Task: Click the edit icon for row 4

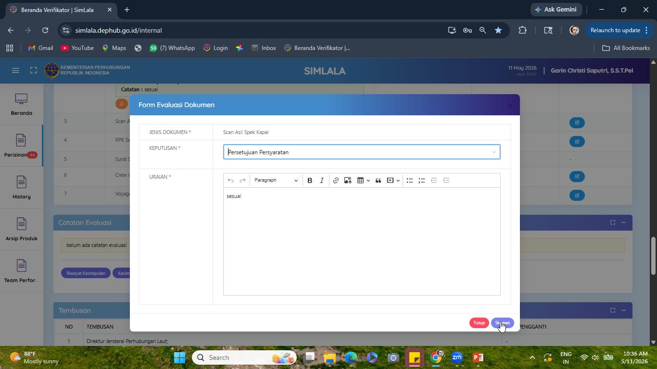Action: 577,141
